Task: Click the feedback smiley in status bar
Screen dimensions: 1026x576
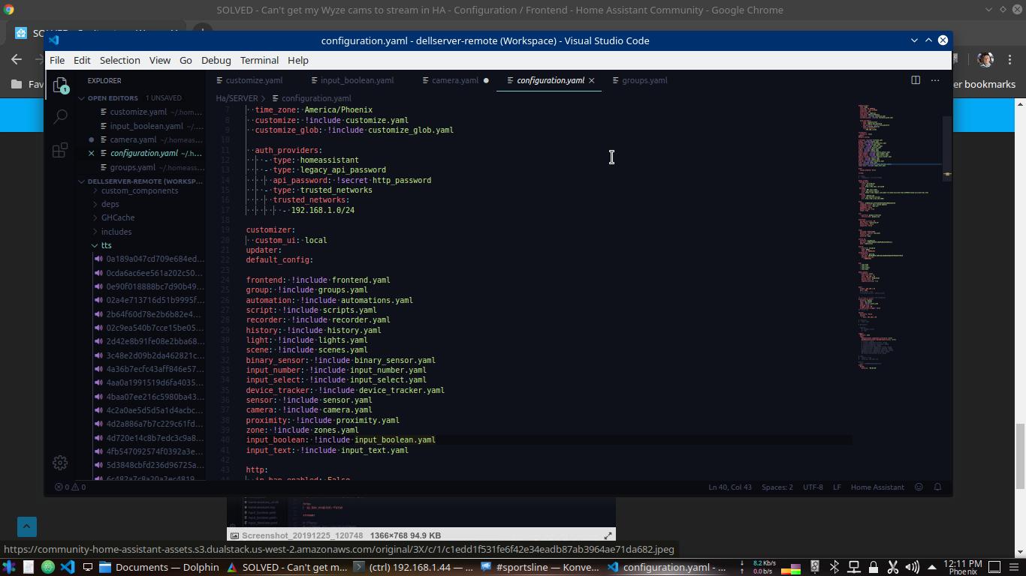Action: [919, 487]
